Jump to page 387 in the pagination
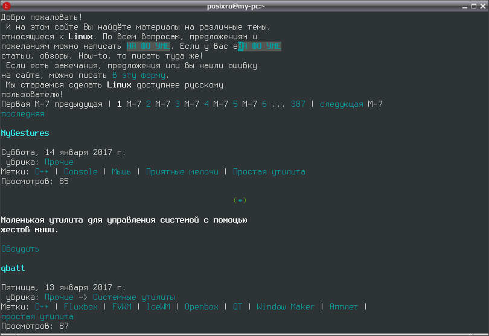Viewport: 489px width, 336px height. click(298, 104)
